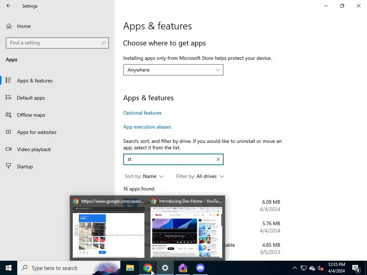Image resolution: width=367 pixels, height=275 pixels.
Task: Click the taskbar Type here to search box
Action: pyautogui.click(x=69, y=268)
